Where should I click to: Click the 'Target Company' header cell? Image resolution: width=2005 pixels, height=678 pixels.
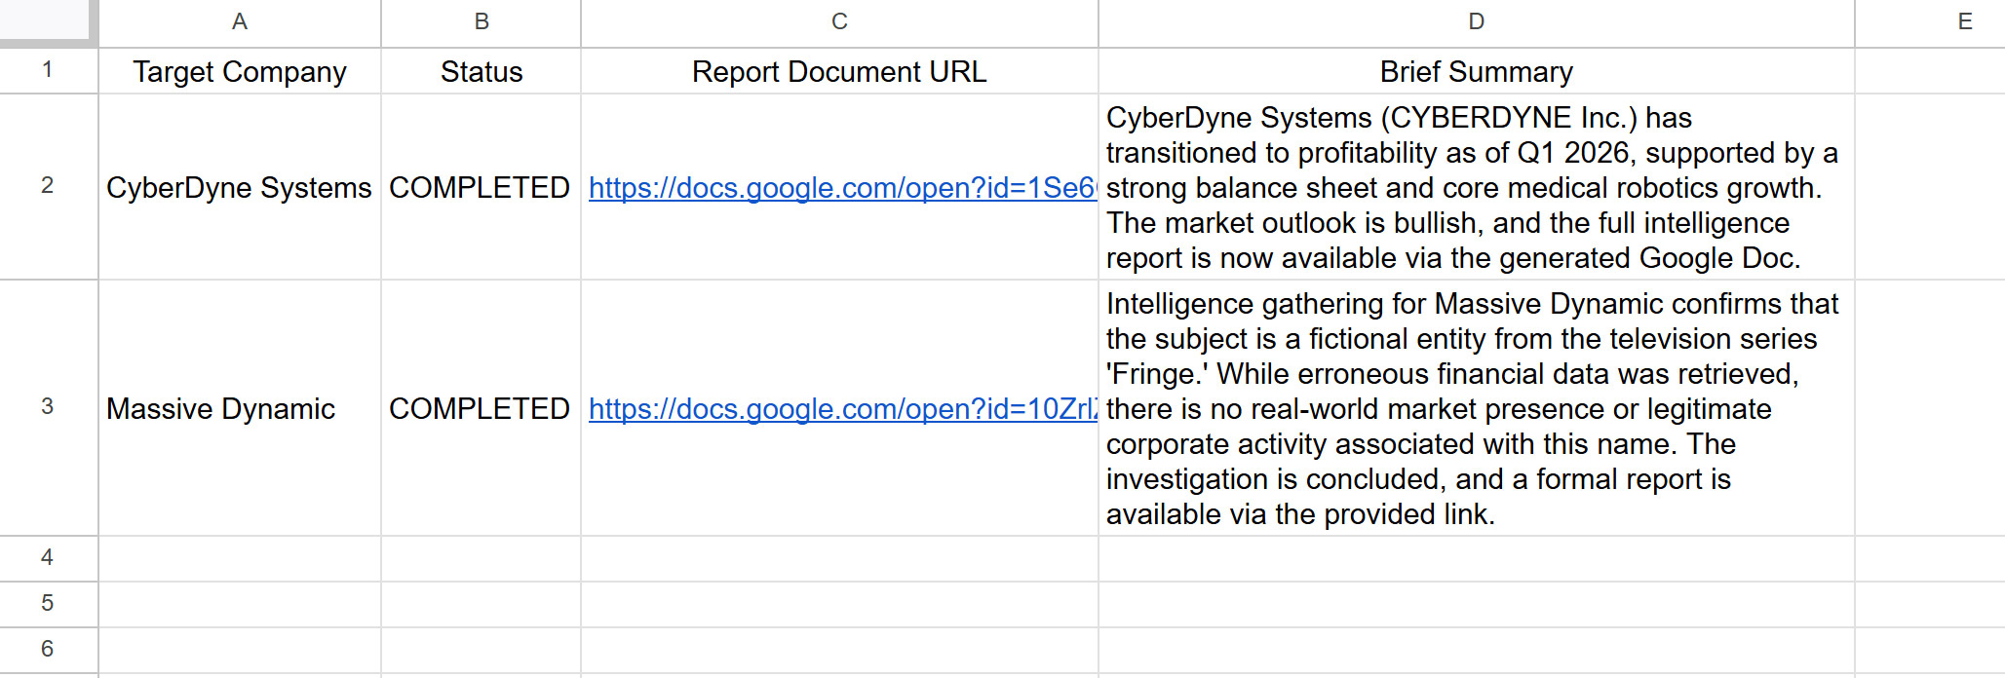[240, 71]
